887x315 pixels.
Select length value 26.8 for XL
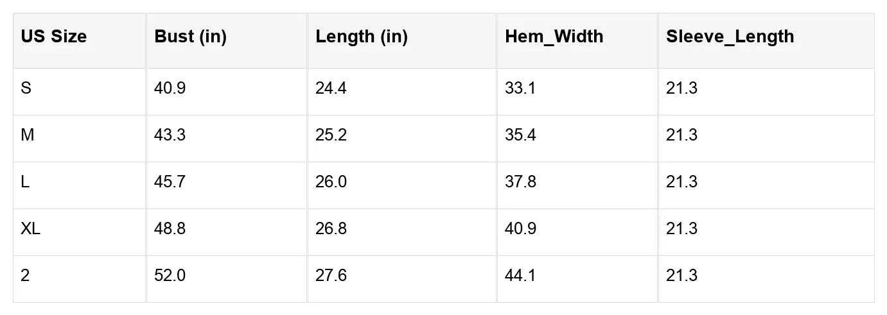(331, 229)
